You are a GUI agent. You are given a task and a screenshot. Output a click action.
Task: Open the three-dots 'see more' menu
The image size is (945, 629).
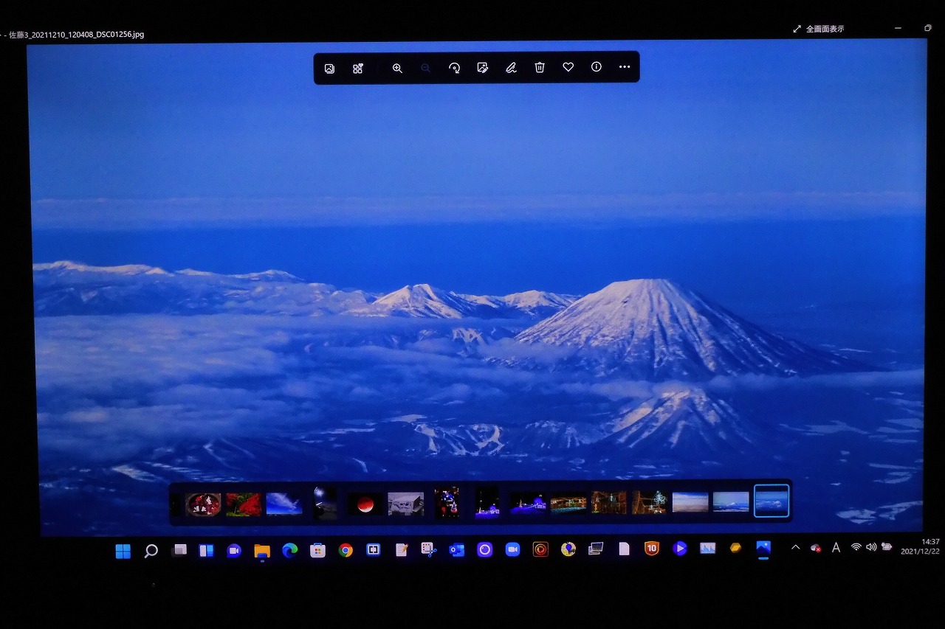coord(625,67)
